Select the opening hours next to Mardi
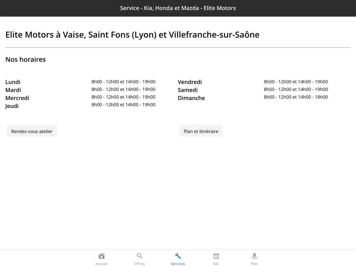Screen dimensions: 356x267 [123, 89]
